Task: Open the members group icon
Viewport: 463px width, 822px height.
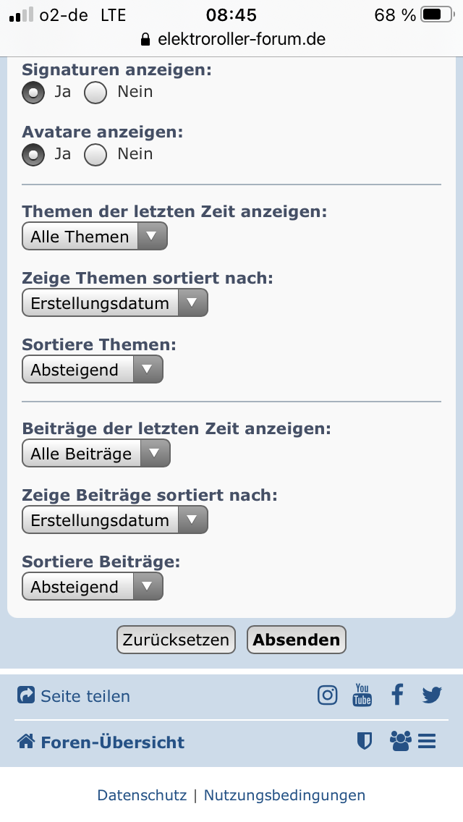Action: point(400,741)
